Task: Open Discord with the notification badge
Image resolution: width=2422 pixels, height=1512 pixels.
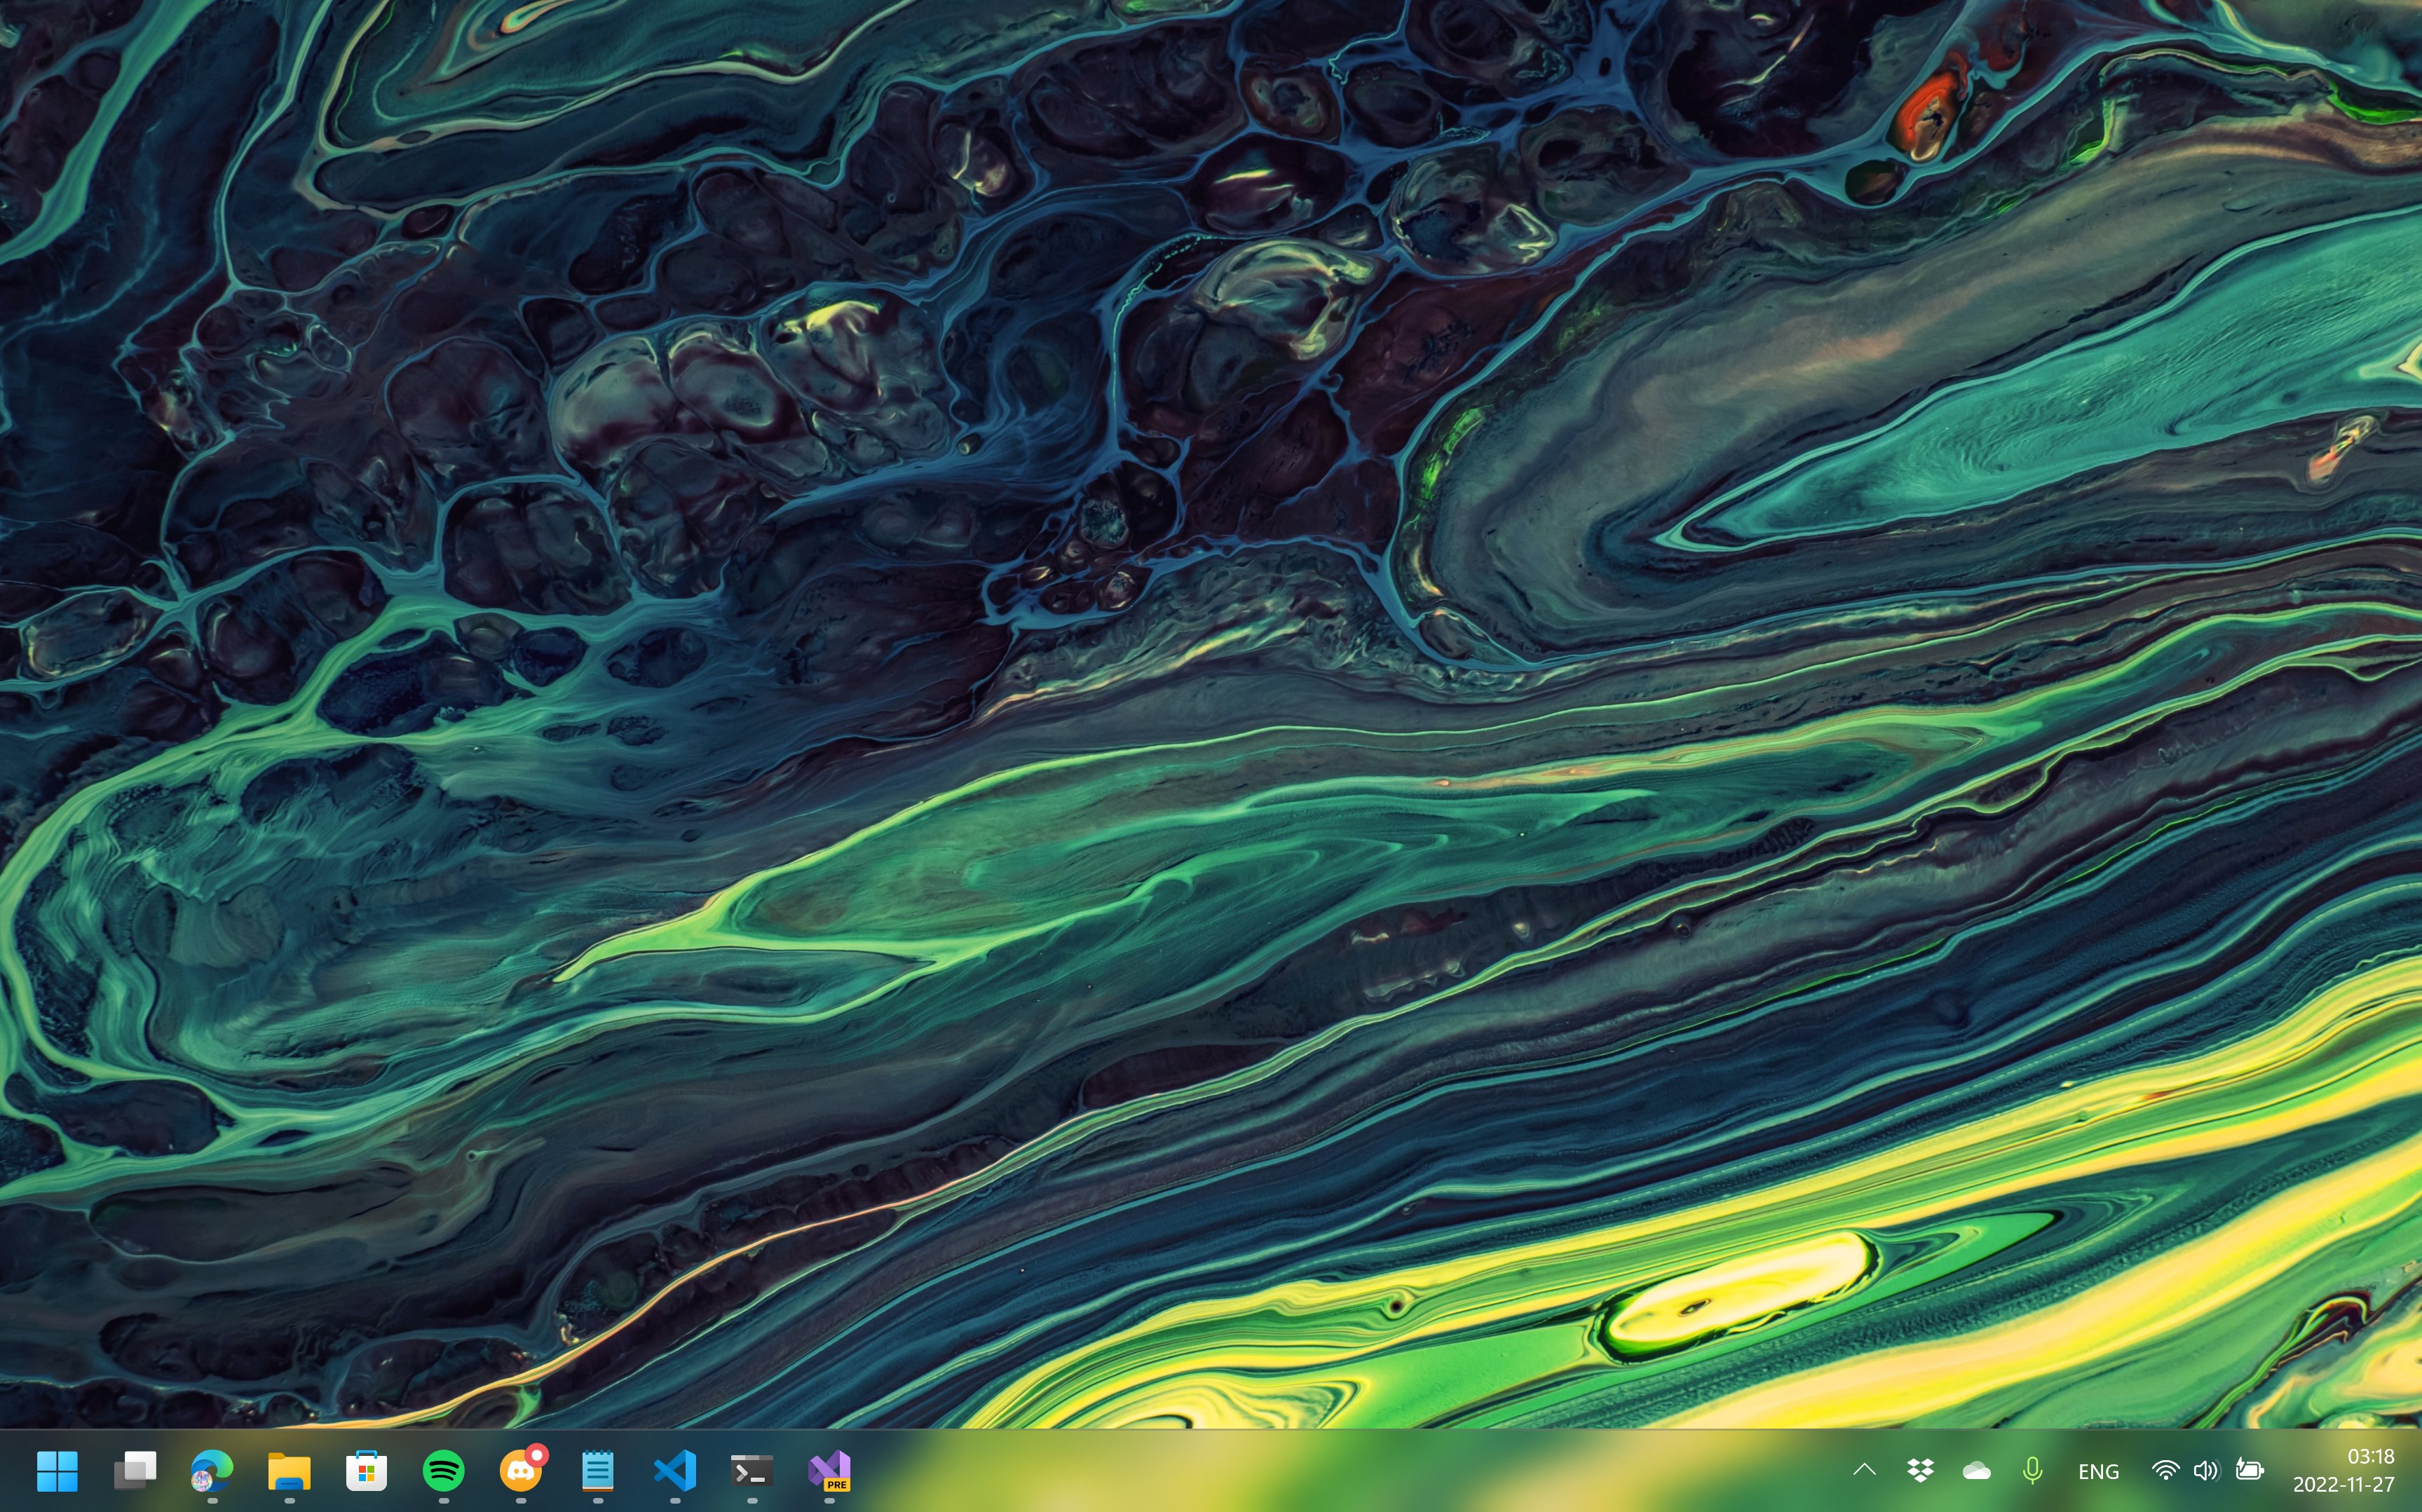Action: tap(521, 1470)
